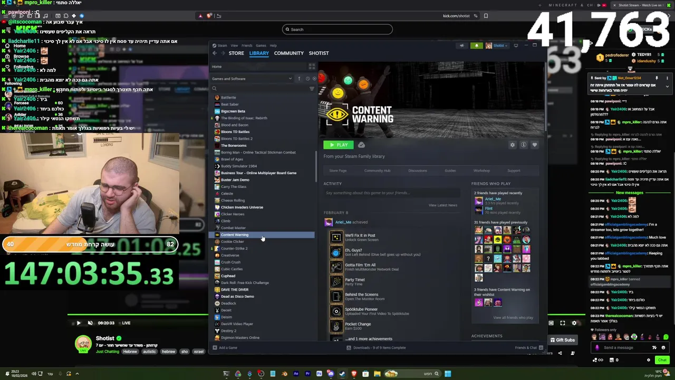Open Ariel_Me profile in Friends Who Play

point(493,199)
